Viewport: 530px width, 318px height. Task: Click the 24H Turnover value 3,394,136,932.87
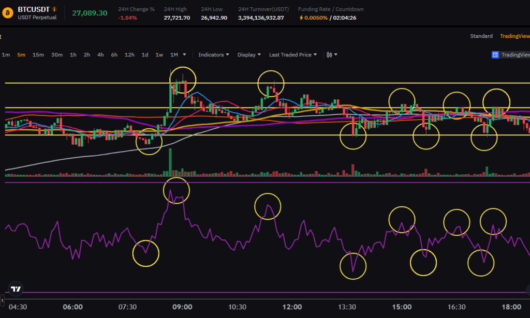pyautogui.click(x=261, y=18)
